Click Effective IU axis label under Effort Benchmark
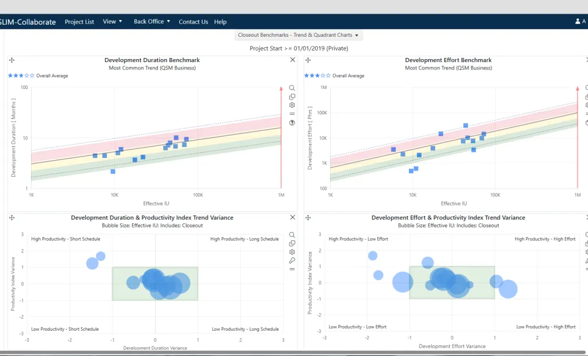This screenshot has height=356, width=588. 454,203
